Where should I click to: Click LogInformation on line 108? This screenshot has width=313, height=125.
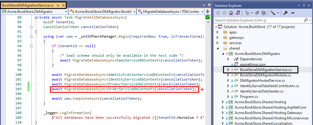click(x=74, y=113)
